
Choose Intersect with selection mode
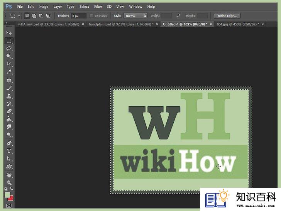(x=48, y=15)
